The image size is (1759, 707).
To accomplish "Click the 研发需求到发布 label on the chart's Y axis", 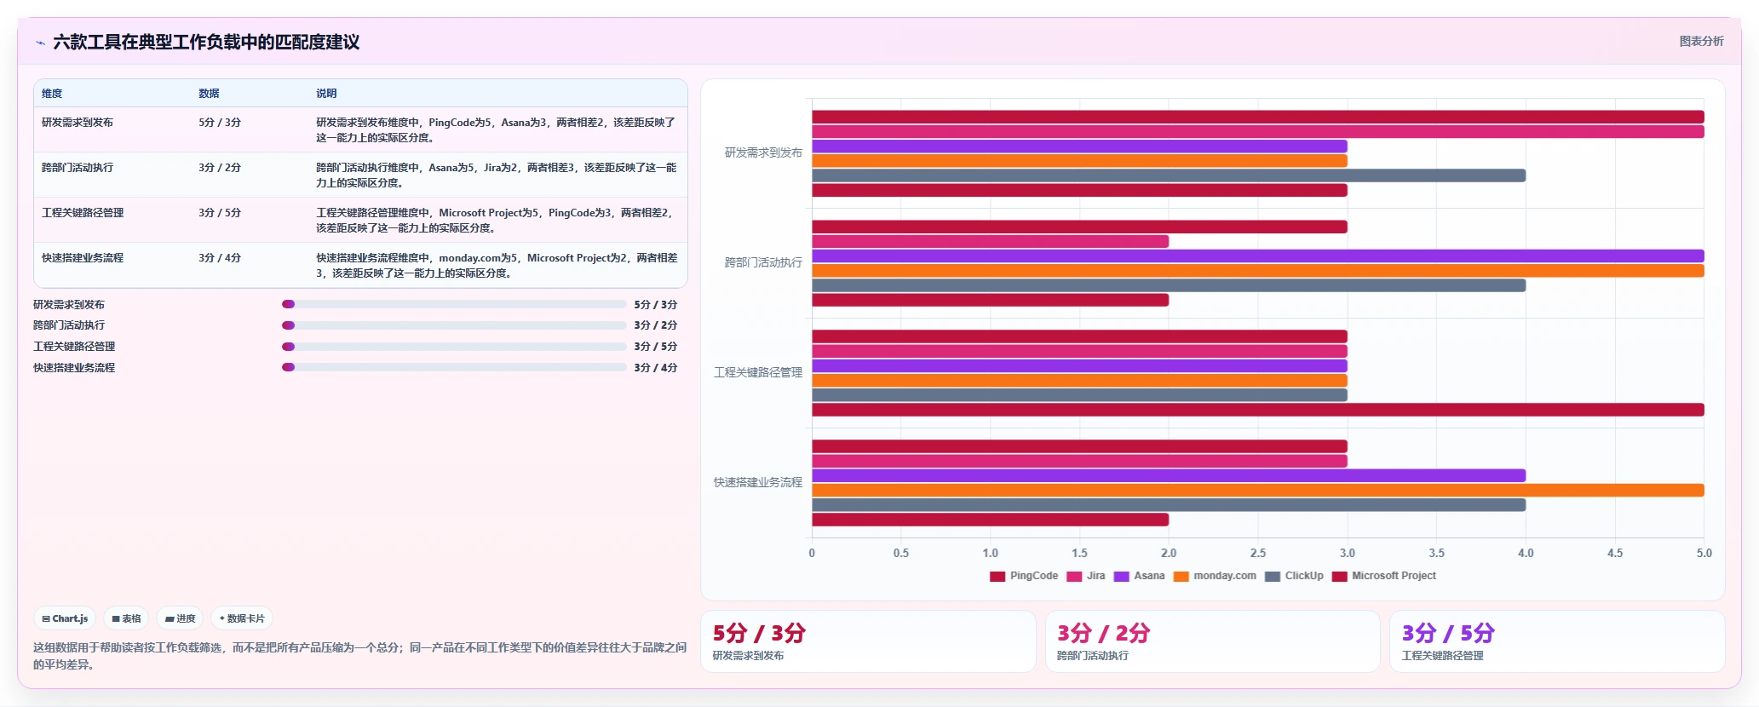I will [x=763, y=152].
